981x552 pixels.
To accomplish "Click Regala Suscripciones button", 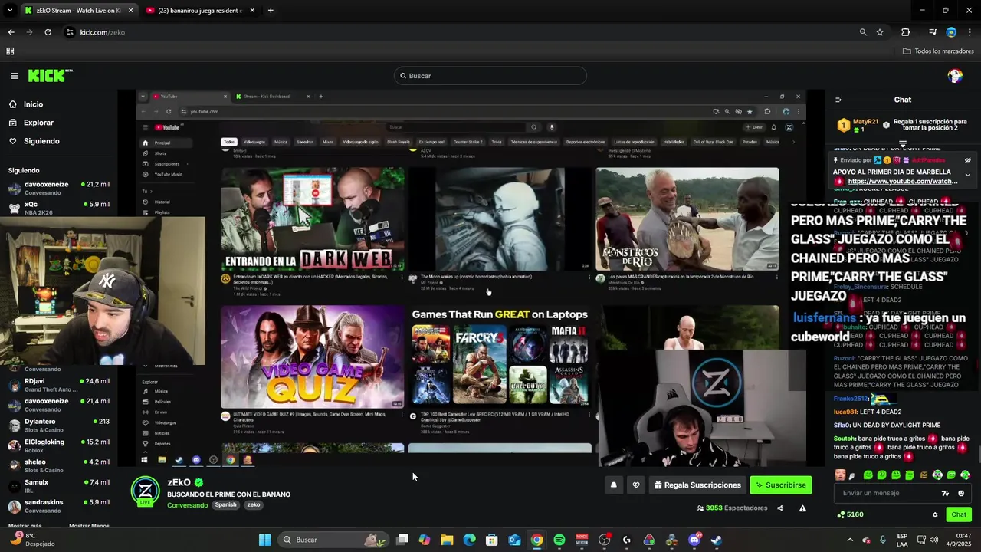I will (x=697, y=485).
